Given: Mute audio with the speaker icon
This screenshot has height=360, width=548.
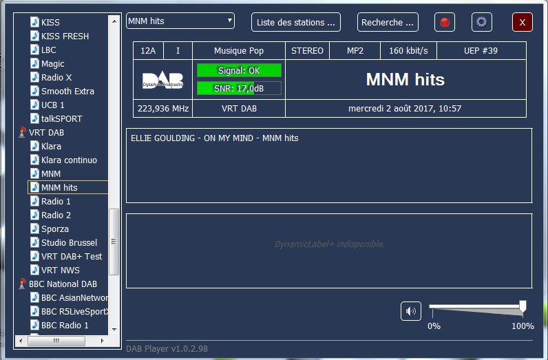Looking at the screenshot, I should coord(410,311).
